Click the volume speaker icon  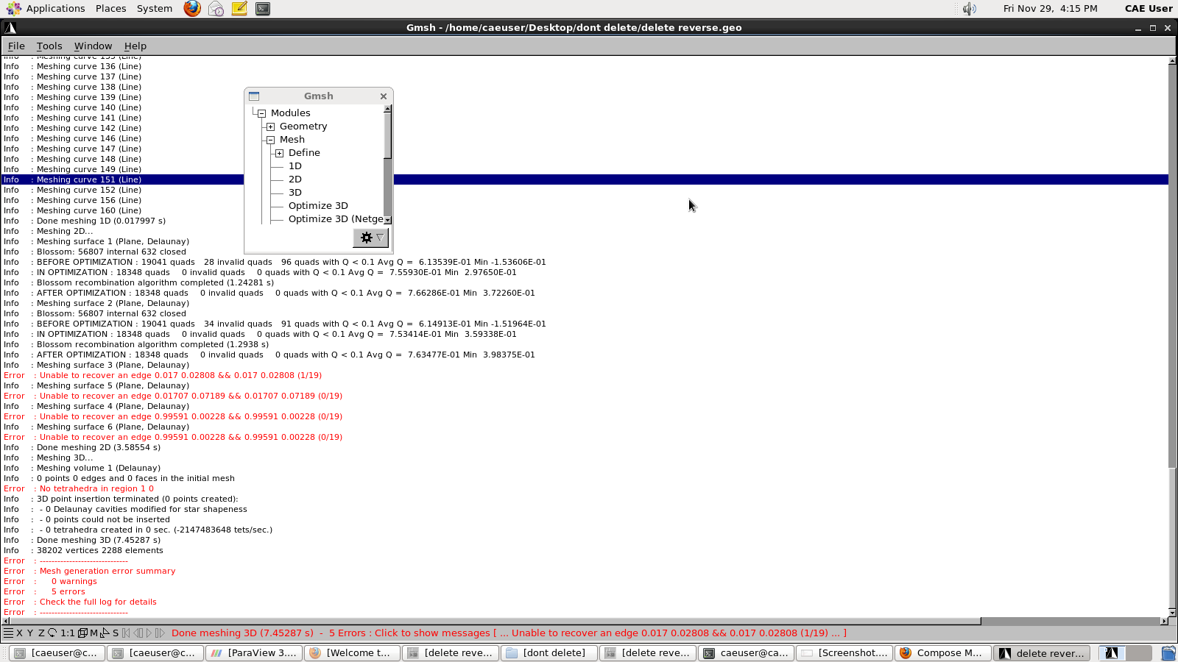click(970, 9)
